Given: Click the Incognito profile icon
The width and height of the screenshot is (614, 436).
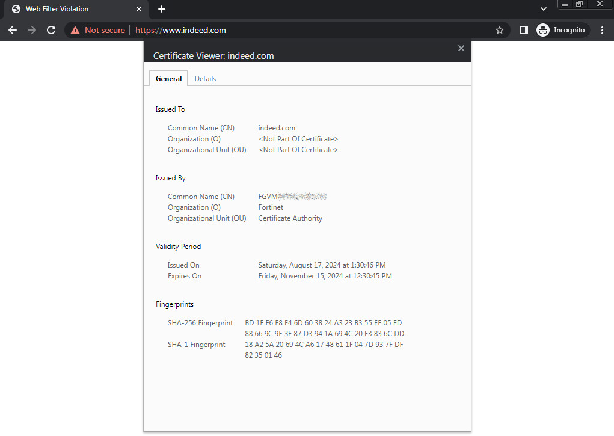Looking at the screenshot, I should click(543, 29).
